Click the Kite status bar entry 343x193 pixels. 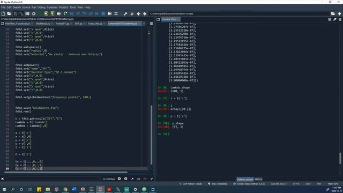pyautogui.click(x=218, y=184)
